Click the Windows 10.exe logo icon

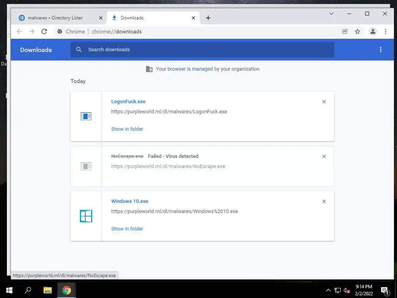click(x=86, y=216)
